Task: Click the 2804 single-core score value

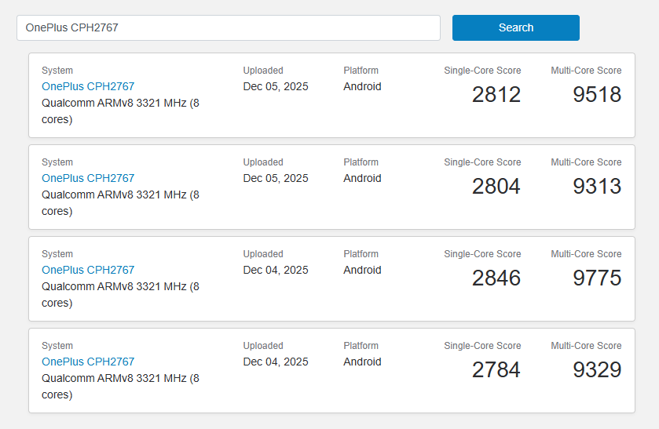Action: (496, 187)
